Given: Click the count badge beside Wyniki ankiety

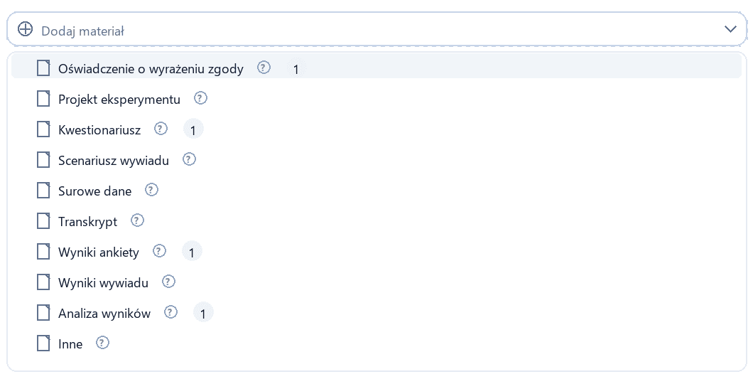Looking at the screenshot, I should coord(192,252).
